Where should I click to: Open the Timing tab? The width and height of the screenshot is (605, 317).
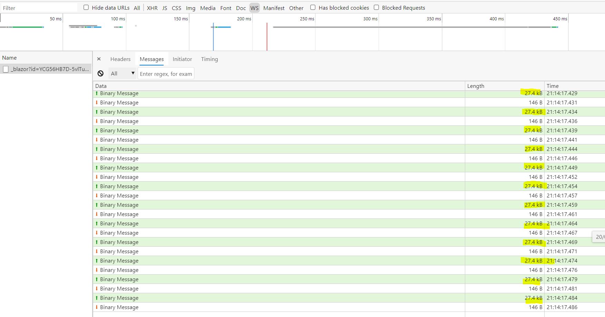209,59
